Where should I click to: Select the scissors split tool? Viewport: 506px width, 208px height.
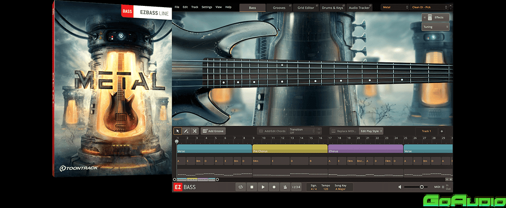(x=194, y=131)
